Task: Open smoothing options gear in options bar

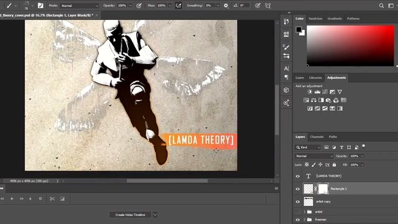Action: 226,6
